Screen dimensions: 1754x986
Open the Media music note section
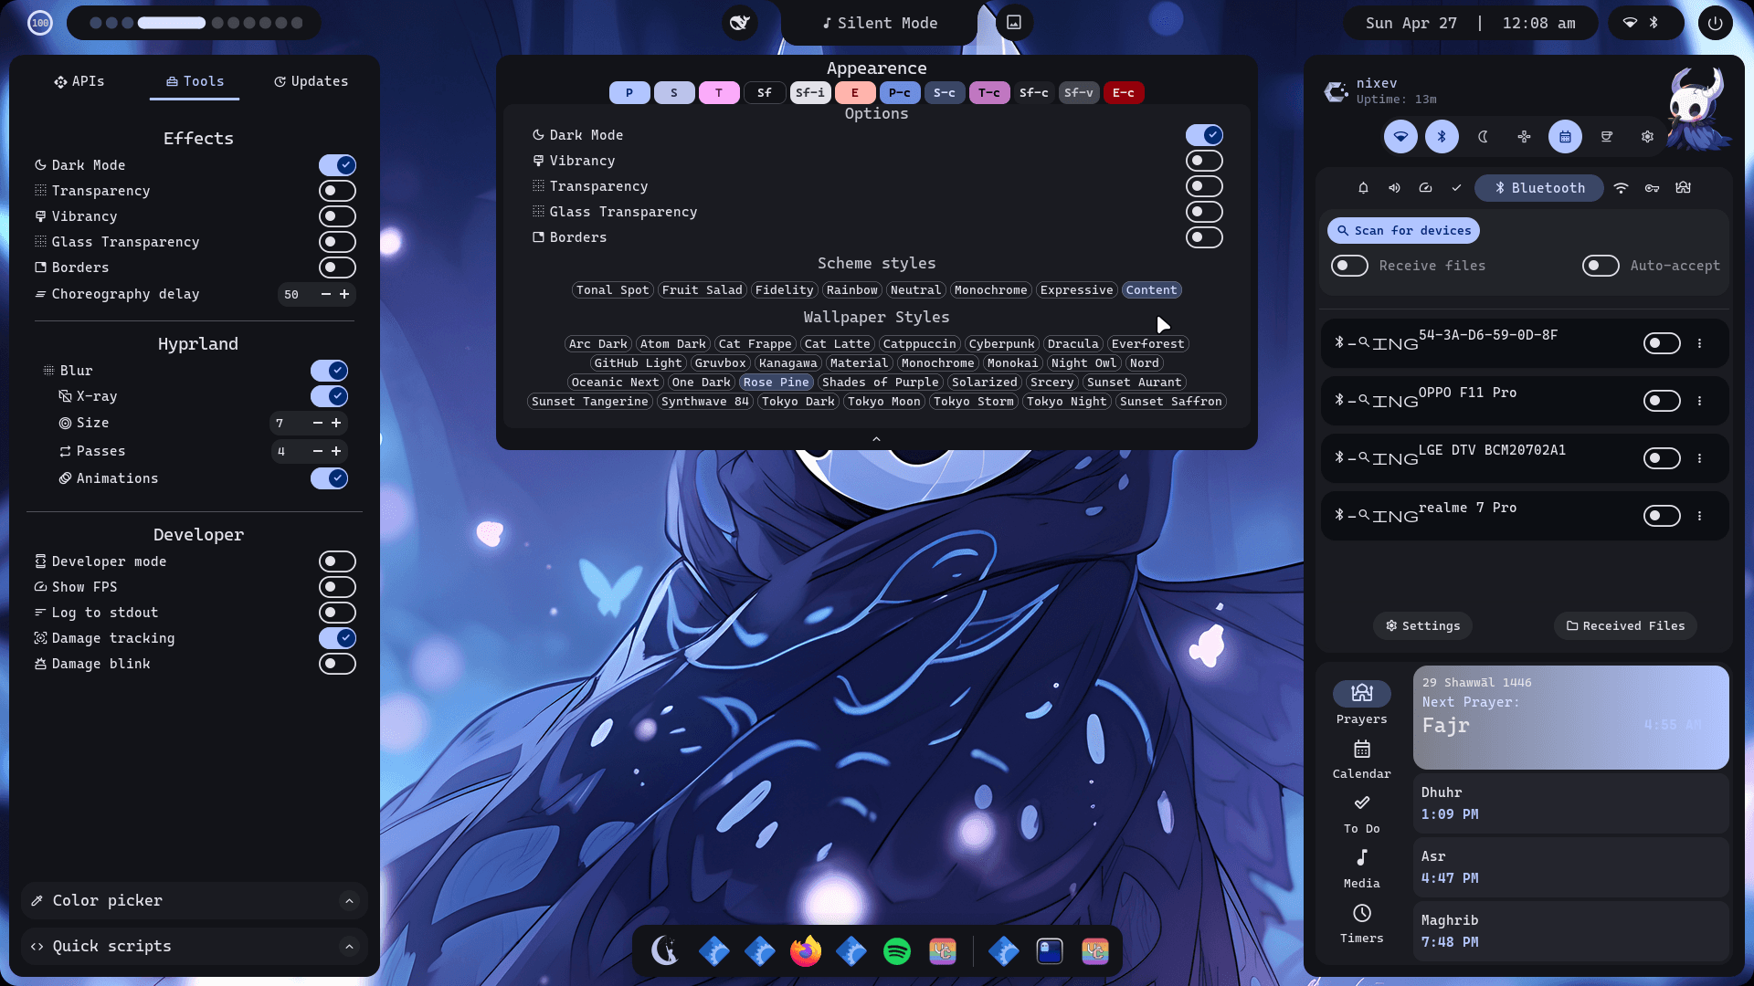point(1361,858)
